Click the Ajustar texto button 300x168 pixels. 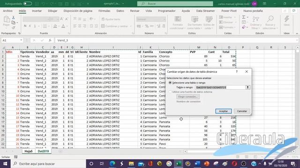point(111,19)
